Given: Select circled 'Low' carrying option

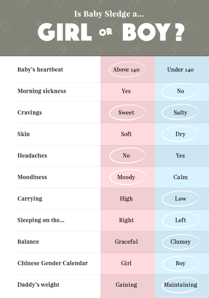Looking at the screenshot, I should click(x=180, y=198).
